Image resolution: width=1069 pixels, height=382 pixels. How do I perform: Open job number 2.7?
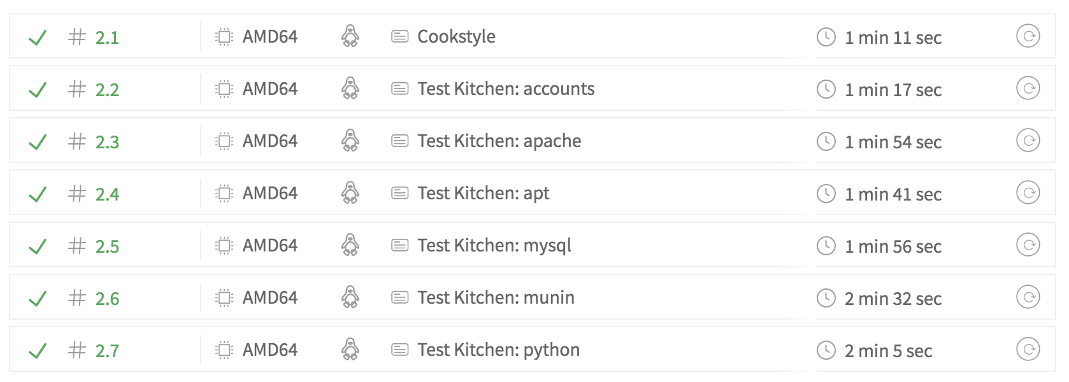pyautogui.click(x=106, y=351)
